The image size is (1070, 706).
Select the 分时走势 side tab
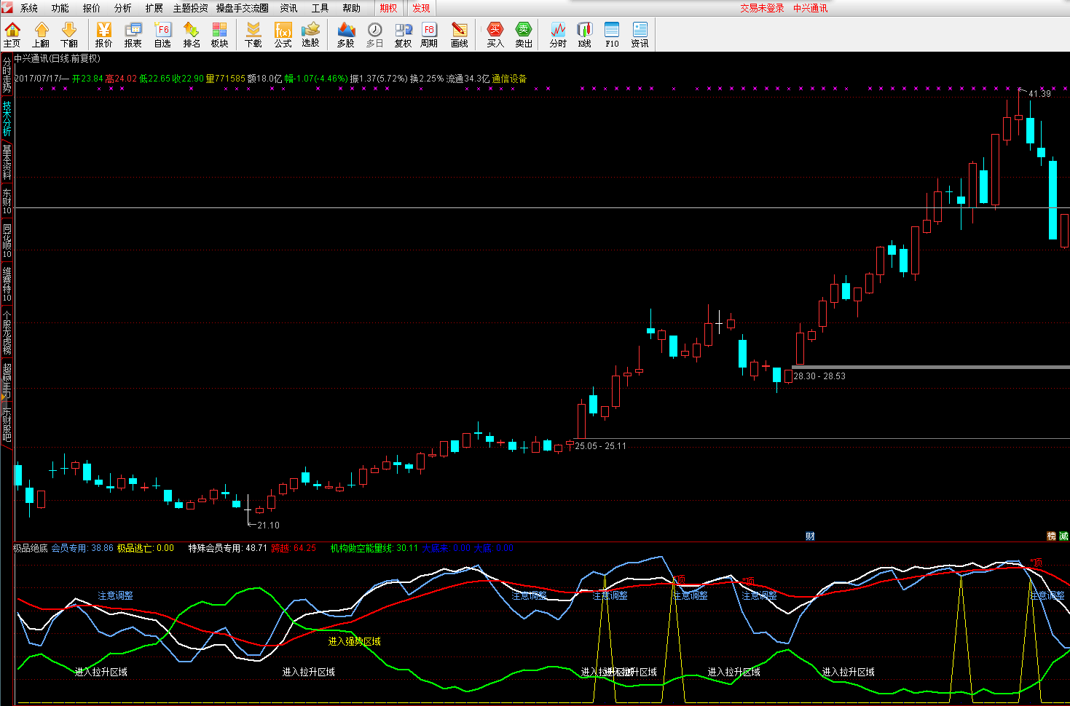pos(7,75)
